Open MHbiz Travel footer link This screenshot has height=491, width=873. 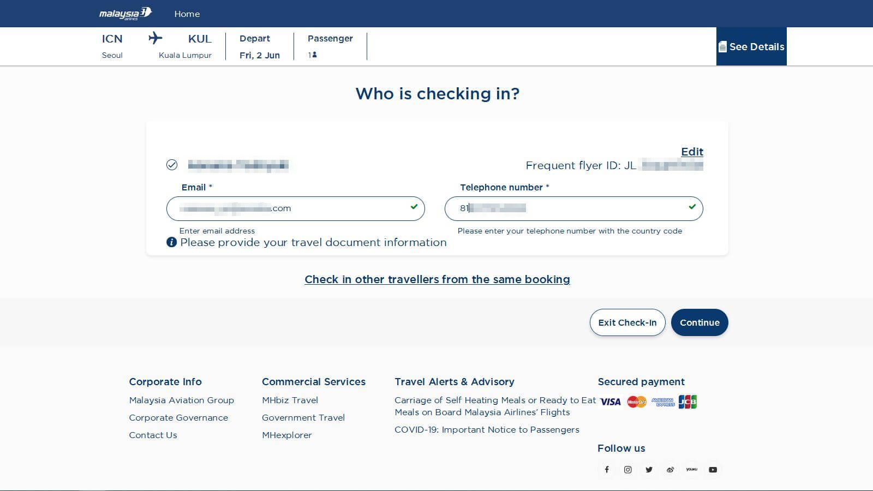click(x=290, y=400)
